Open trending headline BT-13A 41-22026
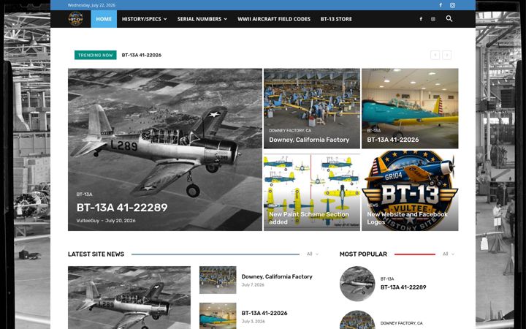Screen dimensions: 526x329 pos(142,55)
